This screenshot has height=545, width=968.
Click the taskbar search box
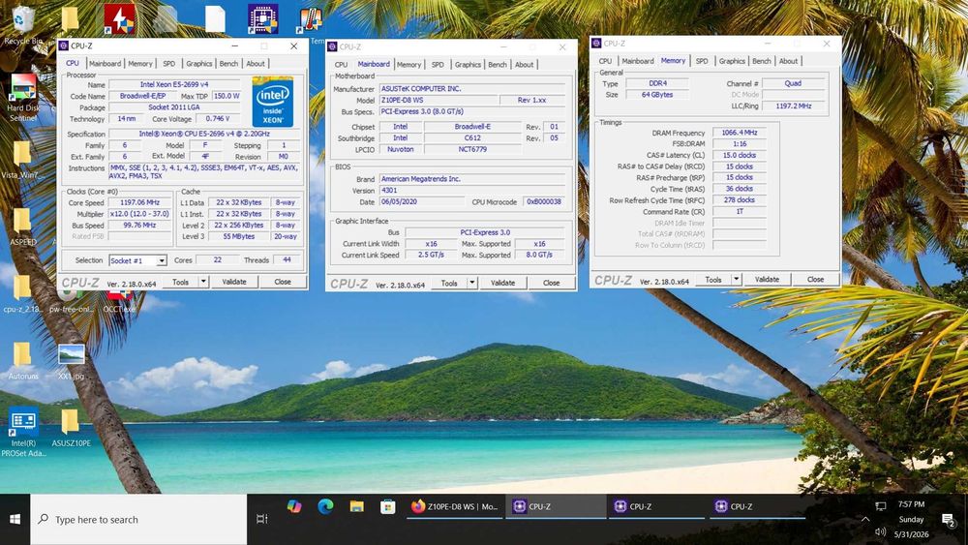tap(138, 520)
